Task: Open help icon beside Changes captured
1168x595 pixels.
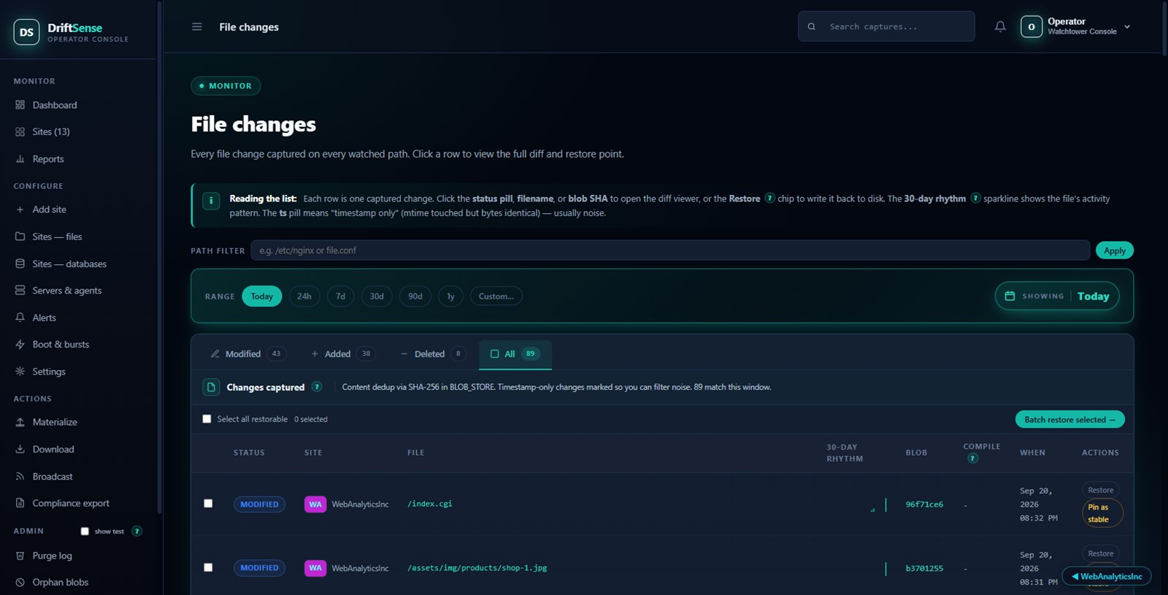Action: click(317, 387)
